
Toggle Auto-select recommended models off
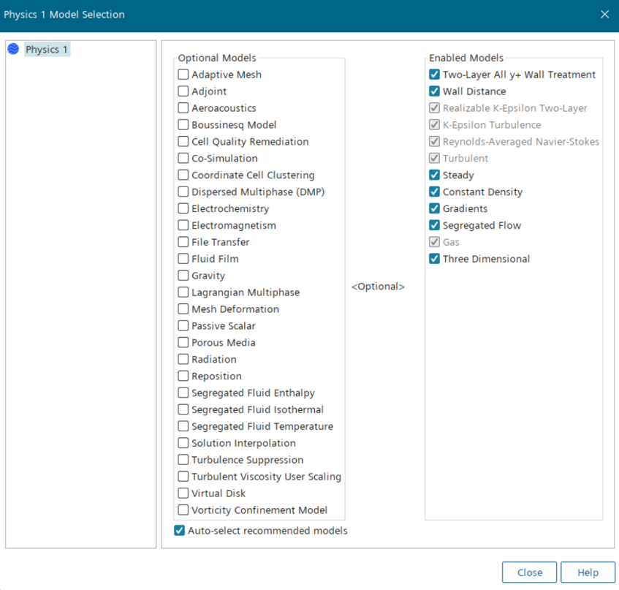(180, 531)
